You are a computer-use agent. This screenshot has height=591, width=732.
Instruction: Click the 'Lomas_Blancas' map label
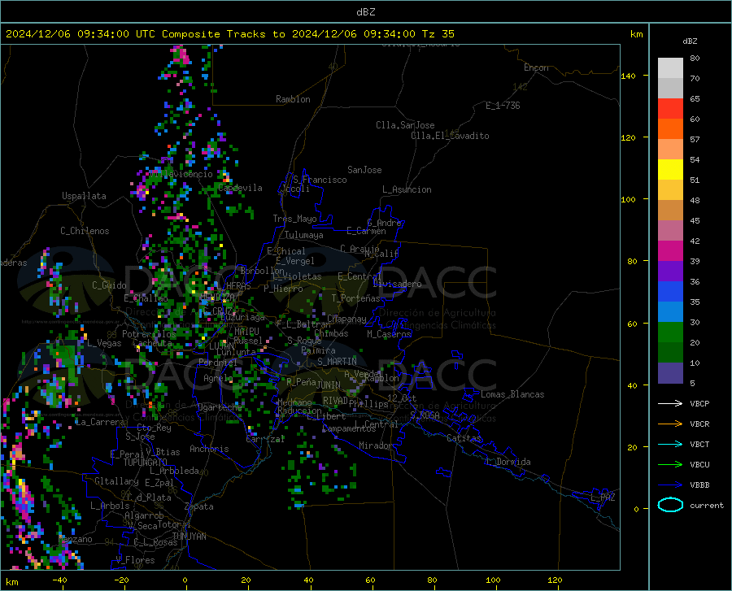(512, 394)
